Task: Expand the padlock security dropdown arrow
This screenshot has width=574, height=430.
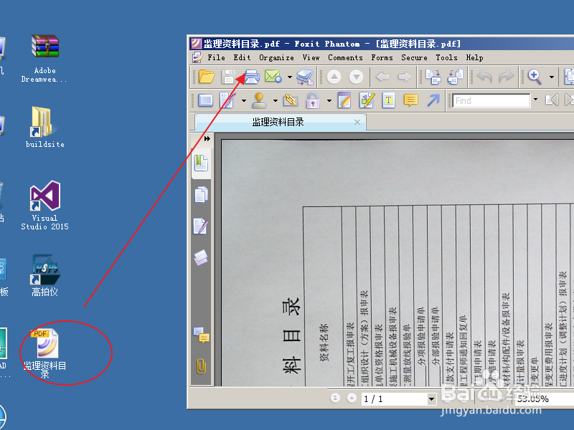Action: click(x=329, y=100)
